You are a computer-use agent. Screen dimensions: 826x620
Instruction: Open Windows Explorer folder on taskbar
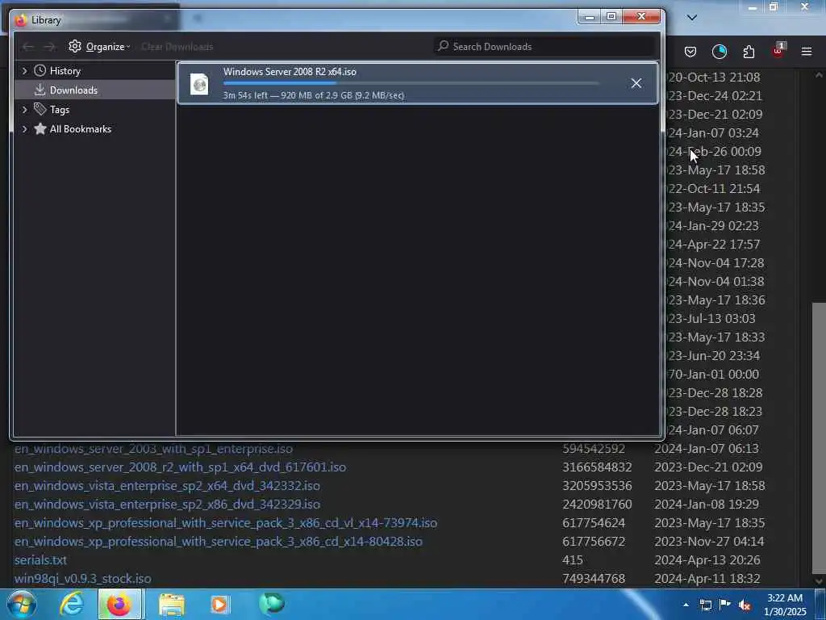click(x=172, y=605)
